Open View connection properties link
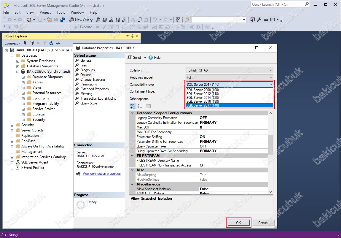Screen dimensions: 341x238 tap(102, 174)
